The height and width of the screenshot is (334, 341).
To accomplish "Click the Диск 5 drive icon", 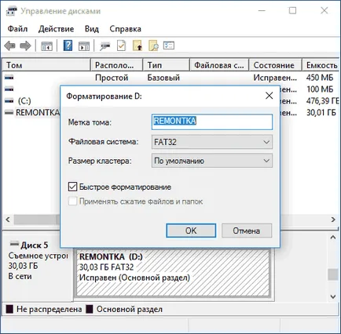I will pyautogui.click(x=14, y=244).
